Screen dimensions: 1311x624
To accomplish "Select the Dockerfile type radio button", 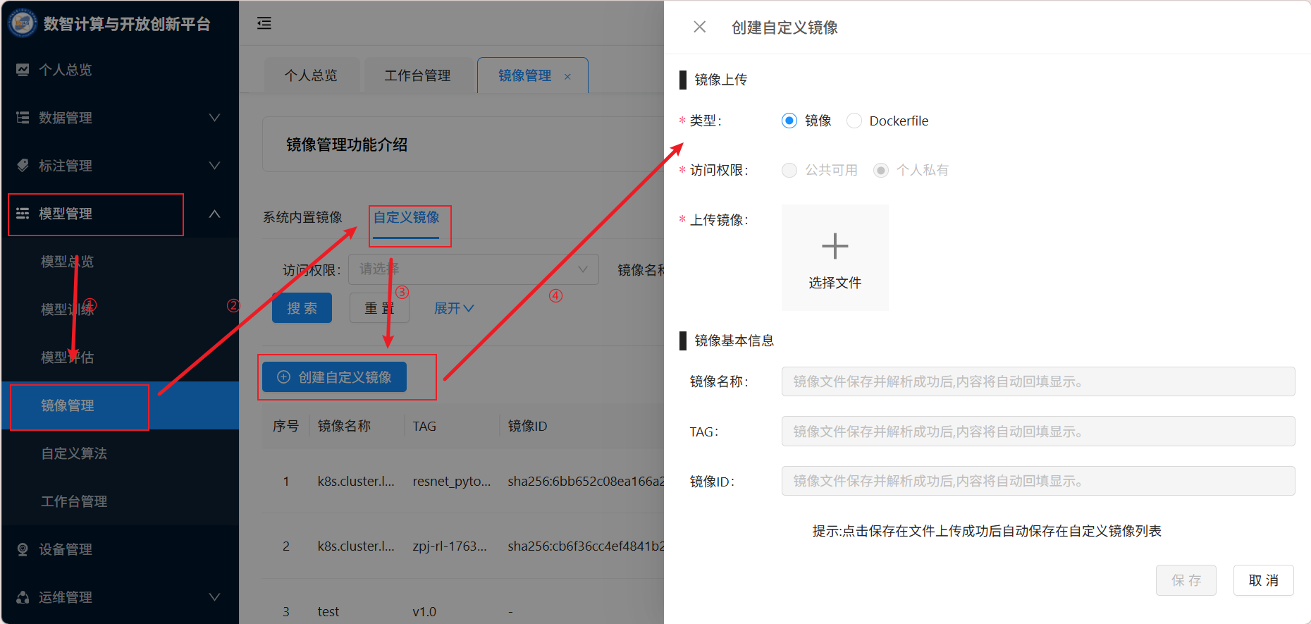I will click(854, 121).
